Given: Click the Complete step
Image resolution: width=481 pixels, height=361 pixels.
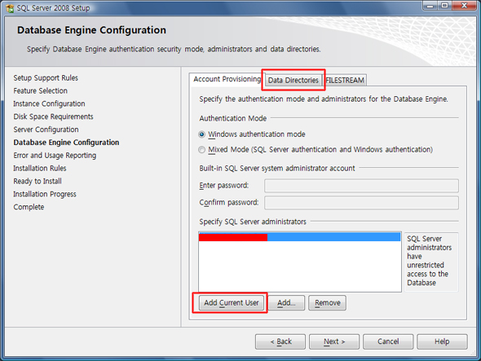Looking at the screenshot, I should [29, 207].
